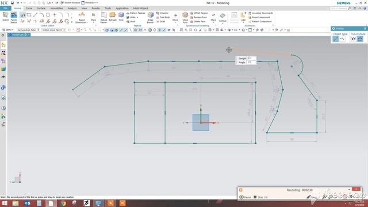Click Pattern Component button
Screen dimensions: 368x207
tap(260, 22)
